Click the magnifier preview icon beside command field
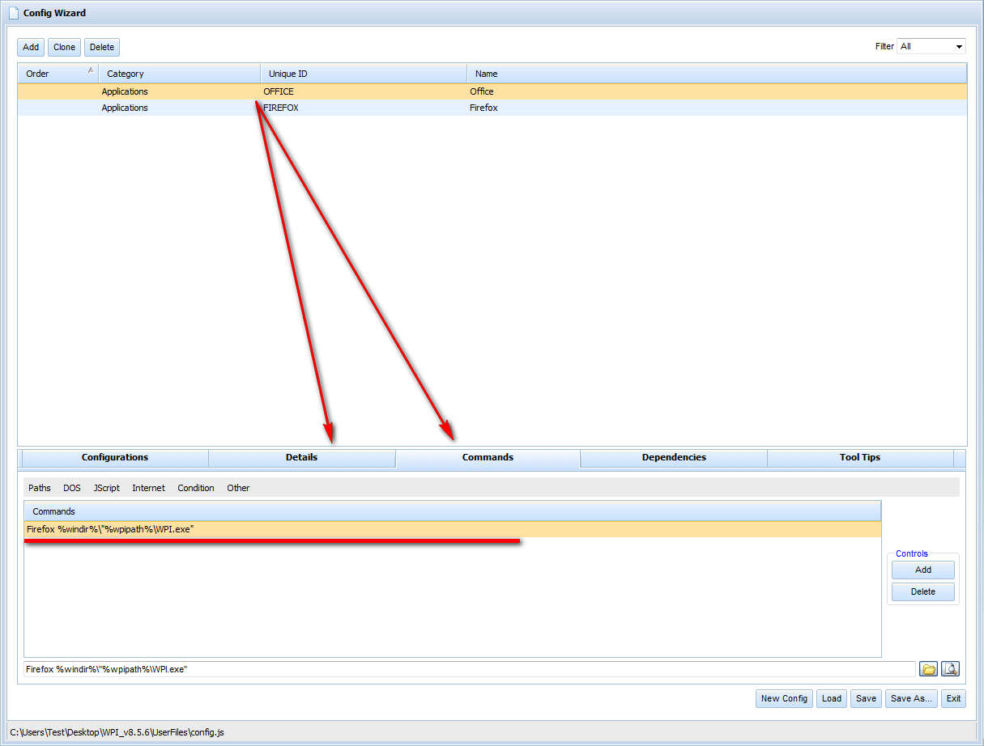The width and height of the screenshot is (984, 746). coord(950,669)
